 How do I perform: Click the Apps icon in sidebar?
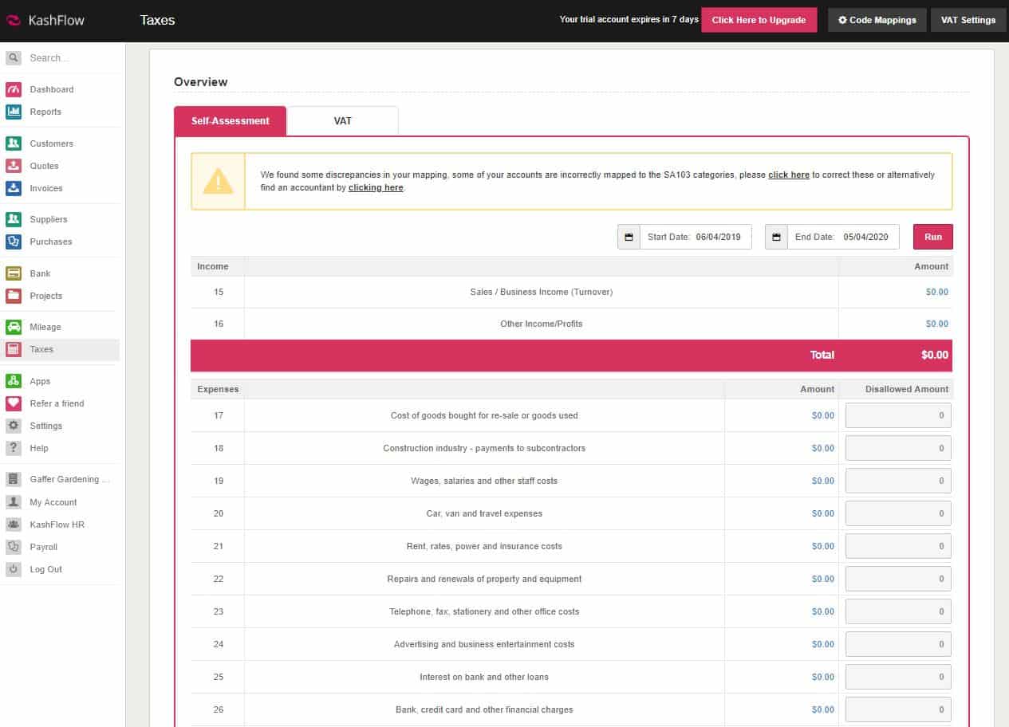tap(14, 381)
